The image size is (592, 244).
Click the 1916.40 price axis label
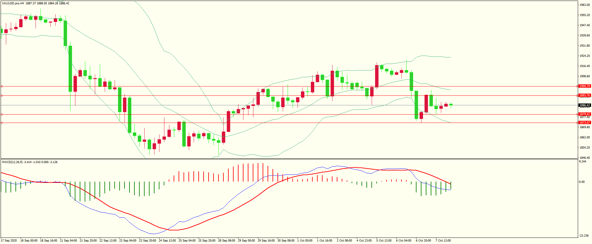585,66
